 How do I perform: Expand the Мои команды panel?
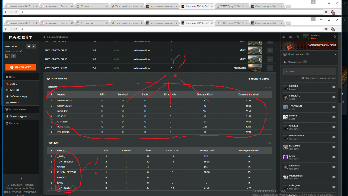point(335,54)
